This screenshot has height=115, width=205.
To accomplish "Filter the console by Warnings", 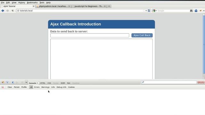I will 45,87.
